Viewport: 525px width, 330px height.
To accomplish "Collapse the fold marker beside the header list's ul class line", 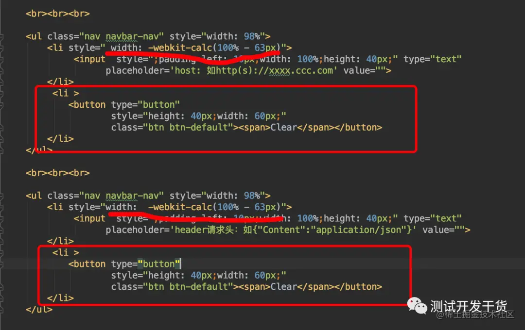I will [1, 196].
